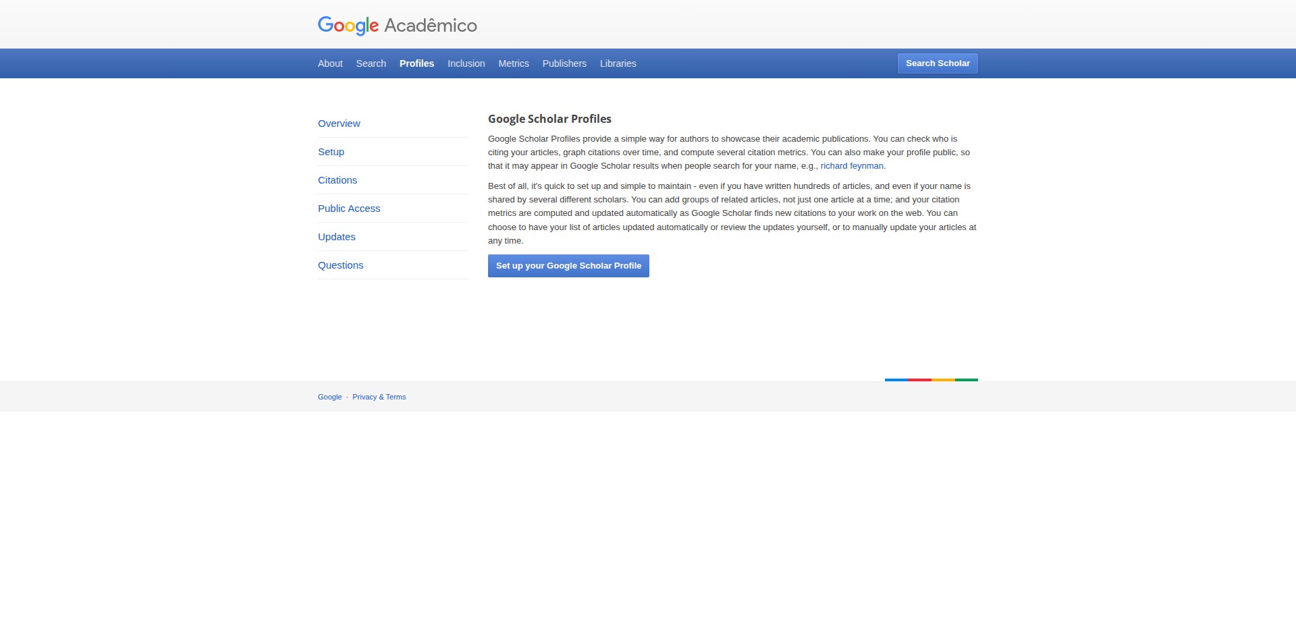The height and width of the screenshot is (633, 1296).
Task: Open the Privacy & Terms footer link
Action: [379, 397]
